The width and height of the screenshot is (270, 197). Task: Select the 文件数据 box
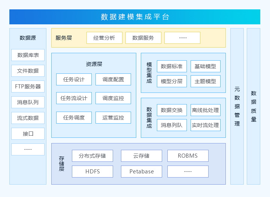point(28,71)
